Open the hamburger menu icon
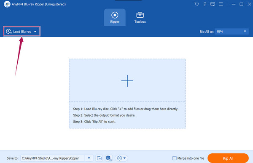253x163 pixels. click(x=221, y=4)
